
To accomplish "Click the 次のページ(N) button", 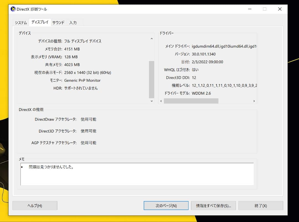I will coord(166,205).
